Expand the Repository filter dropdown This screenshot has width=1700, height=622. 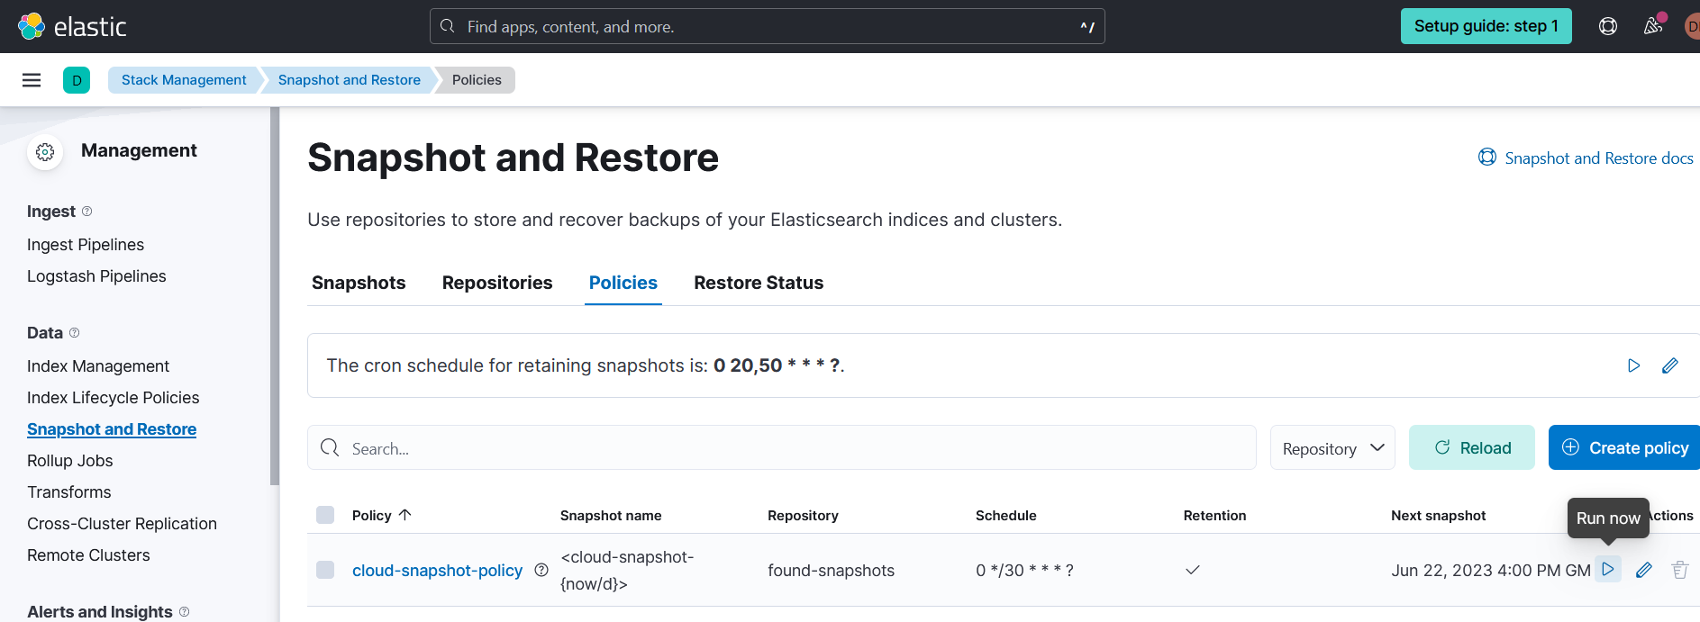click(1332, 448)
